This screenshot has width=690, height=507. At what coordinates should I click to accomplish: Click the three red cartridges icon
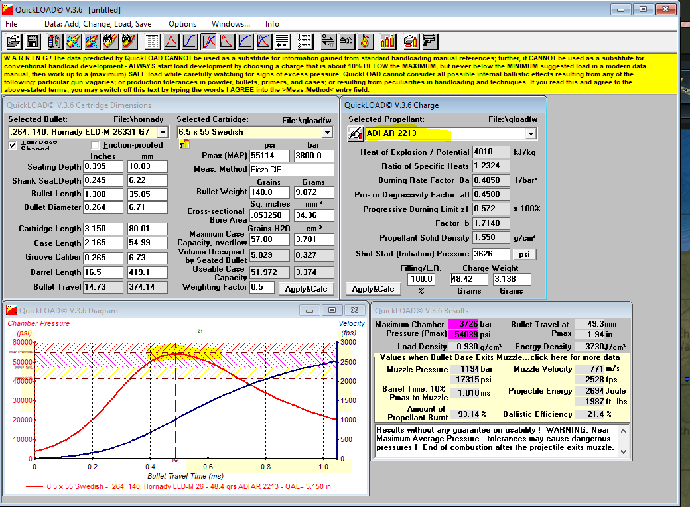pyautogui.click(x=388, y=42)
